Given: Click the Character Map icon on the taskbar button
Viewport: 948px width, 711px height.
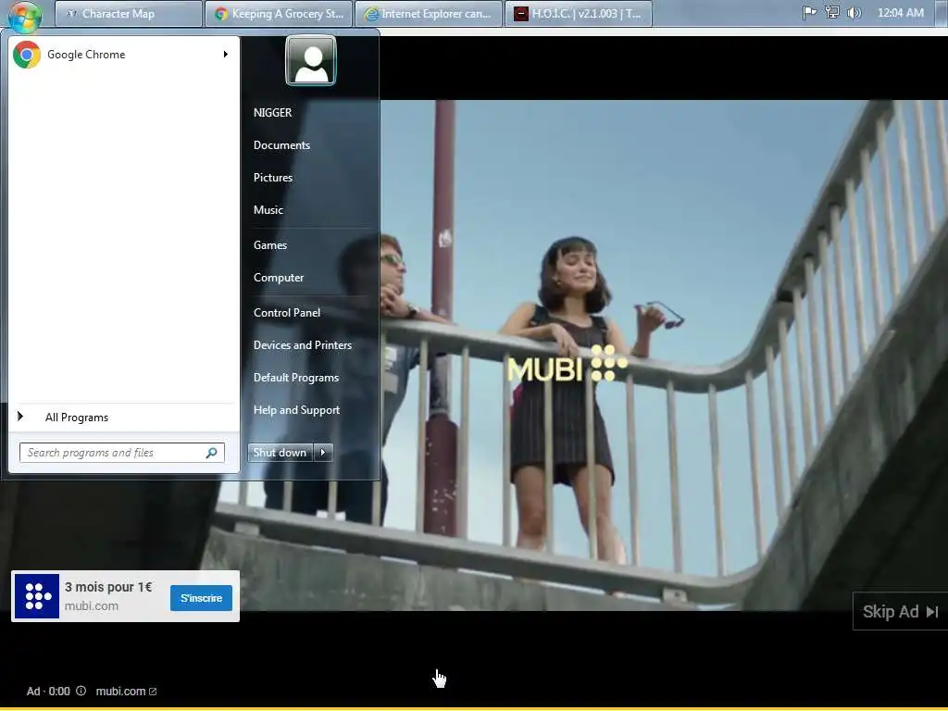Looking at the screenshot, I should [x=71, y=14].
